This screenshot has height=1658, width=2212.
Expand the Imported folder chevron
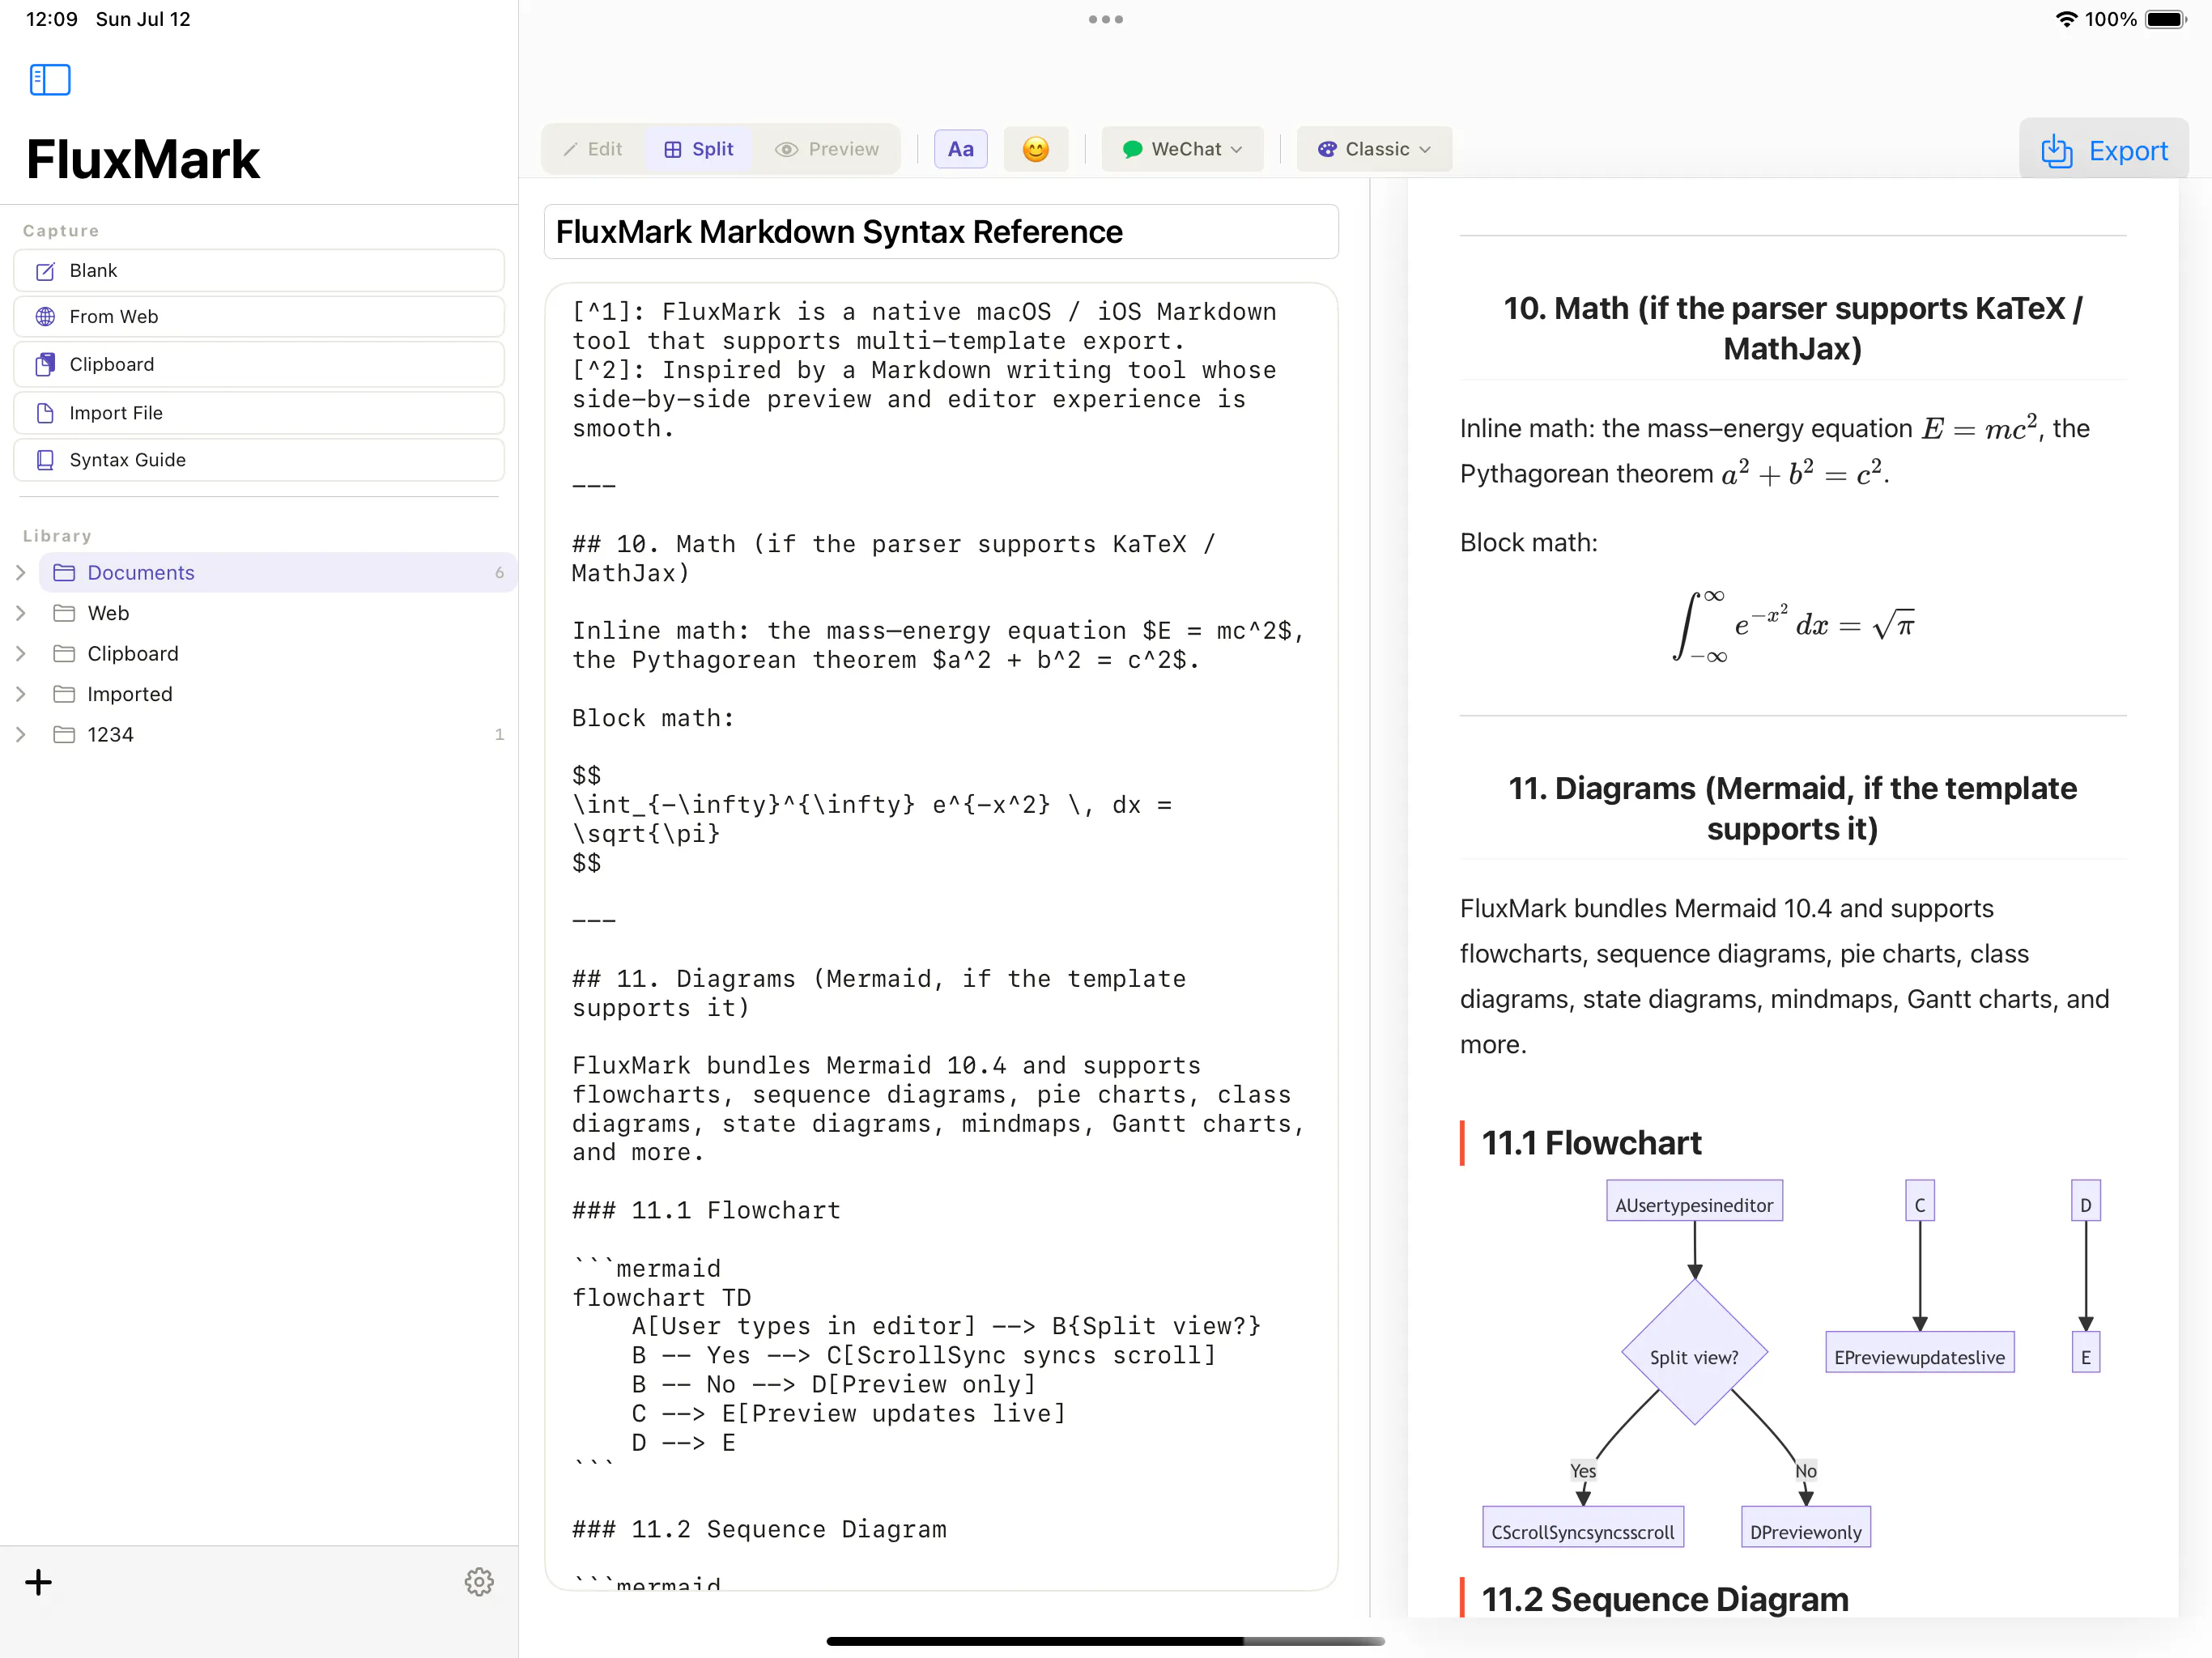click(21, 694)
